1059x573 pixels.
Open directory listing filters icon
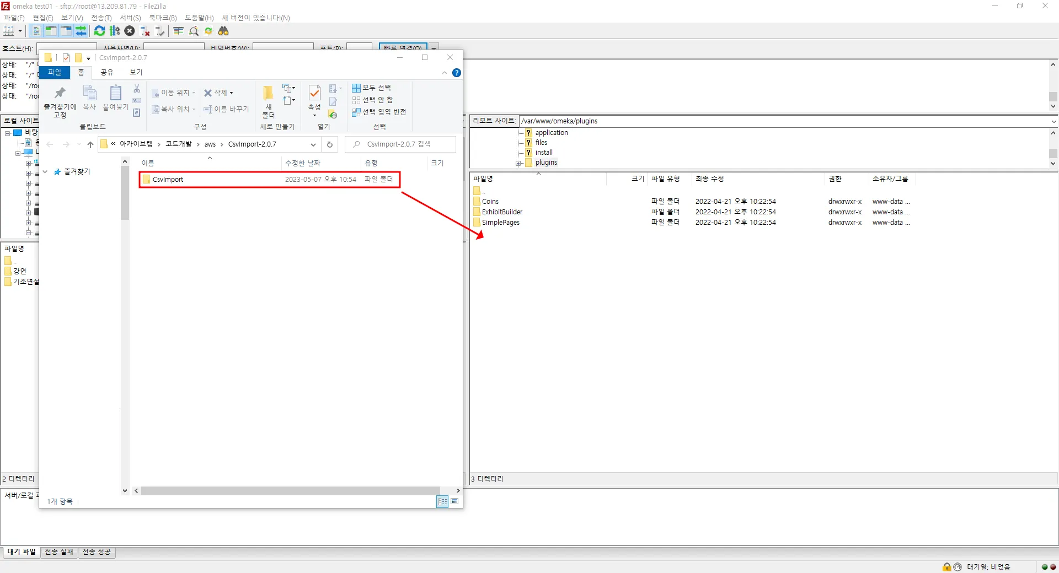[x=179, y=31]
